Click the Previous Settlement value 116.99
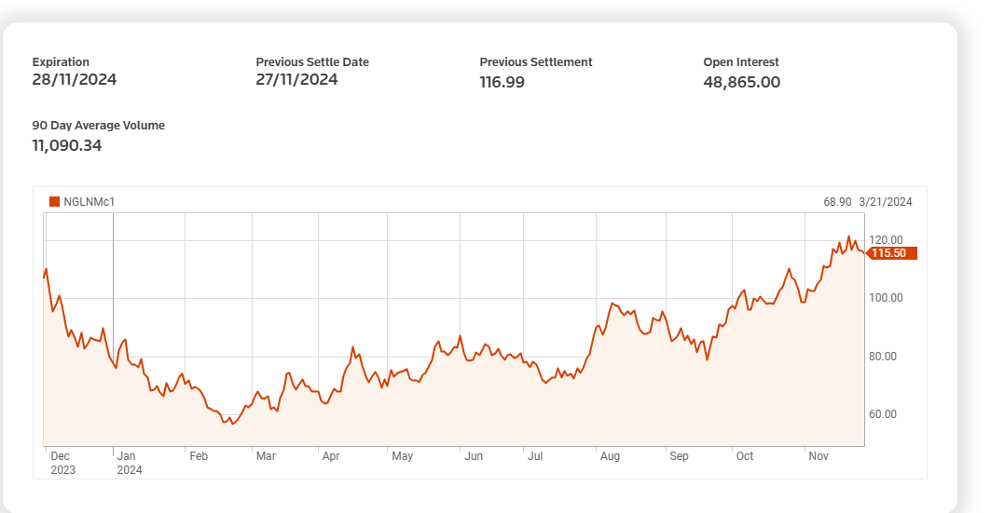Screen dimensions: 991x513 click(502, 82)
